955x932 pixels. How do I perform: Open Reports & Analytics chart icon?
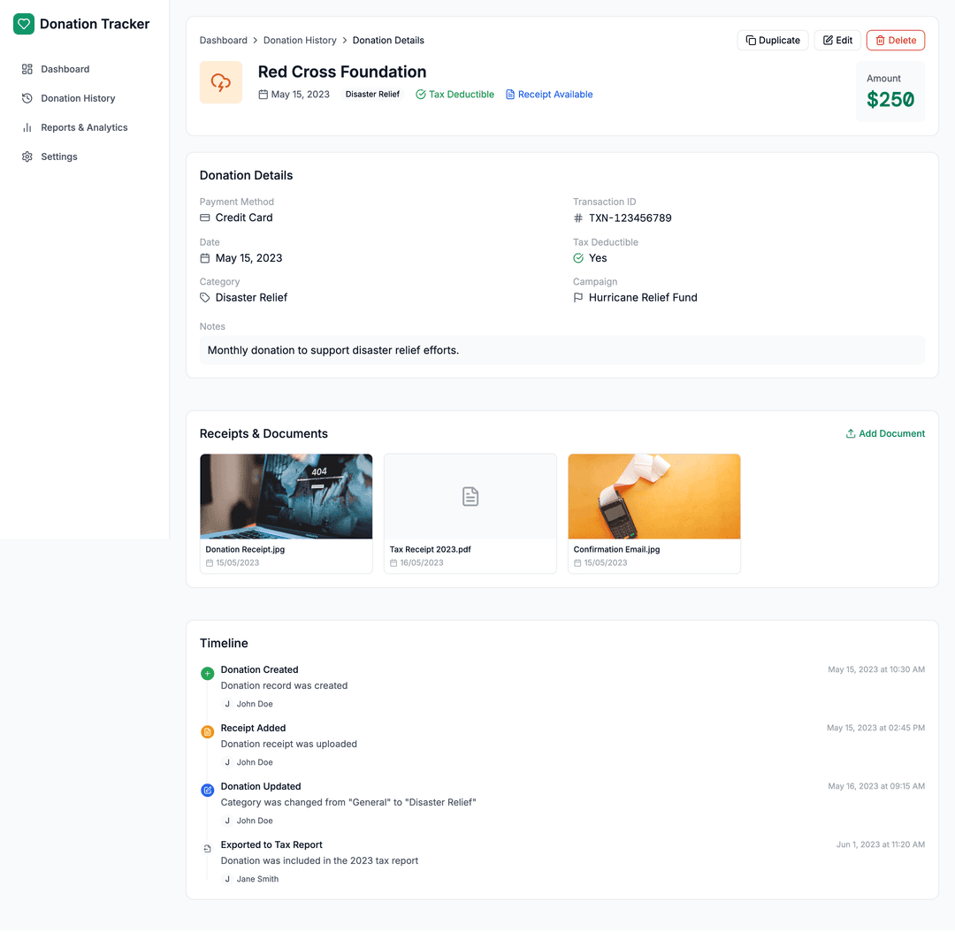click(x=27, y=127)
